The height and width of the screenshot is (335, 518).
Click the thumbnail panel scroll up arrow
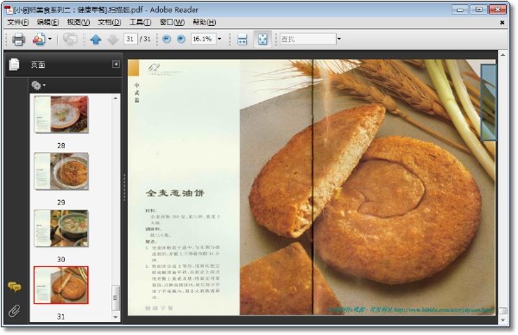[x=116, y=98]
